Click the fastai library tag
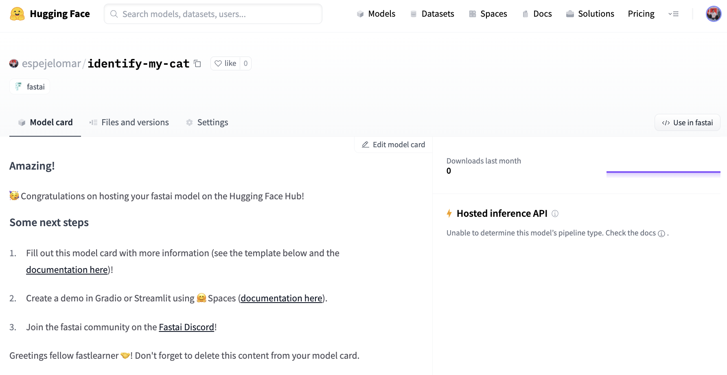Image resolution: width=727 pixels, height=375 pixels. click(x=30, y=87)
